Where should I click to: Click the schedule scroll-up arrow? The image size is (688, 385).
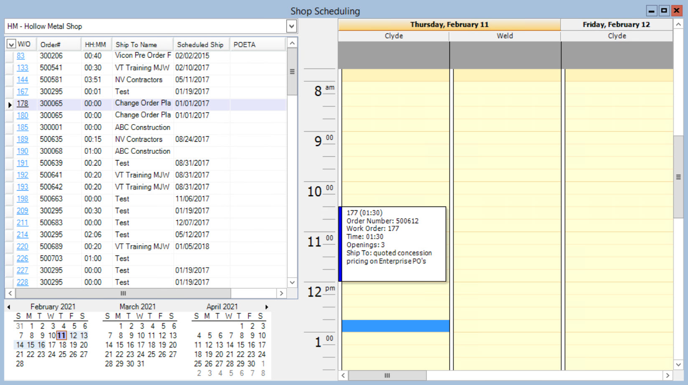(x=678, y=25)
